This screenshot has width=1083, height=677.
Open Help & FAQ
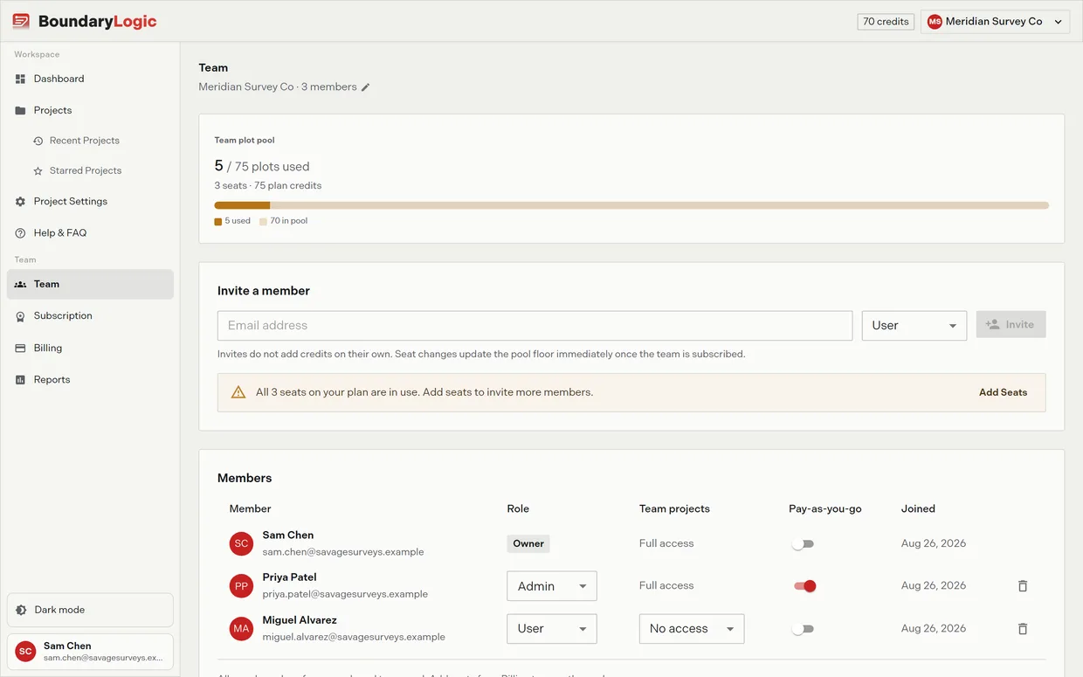tap(90, 233)
